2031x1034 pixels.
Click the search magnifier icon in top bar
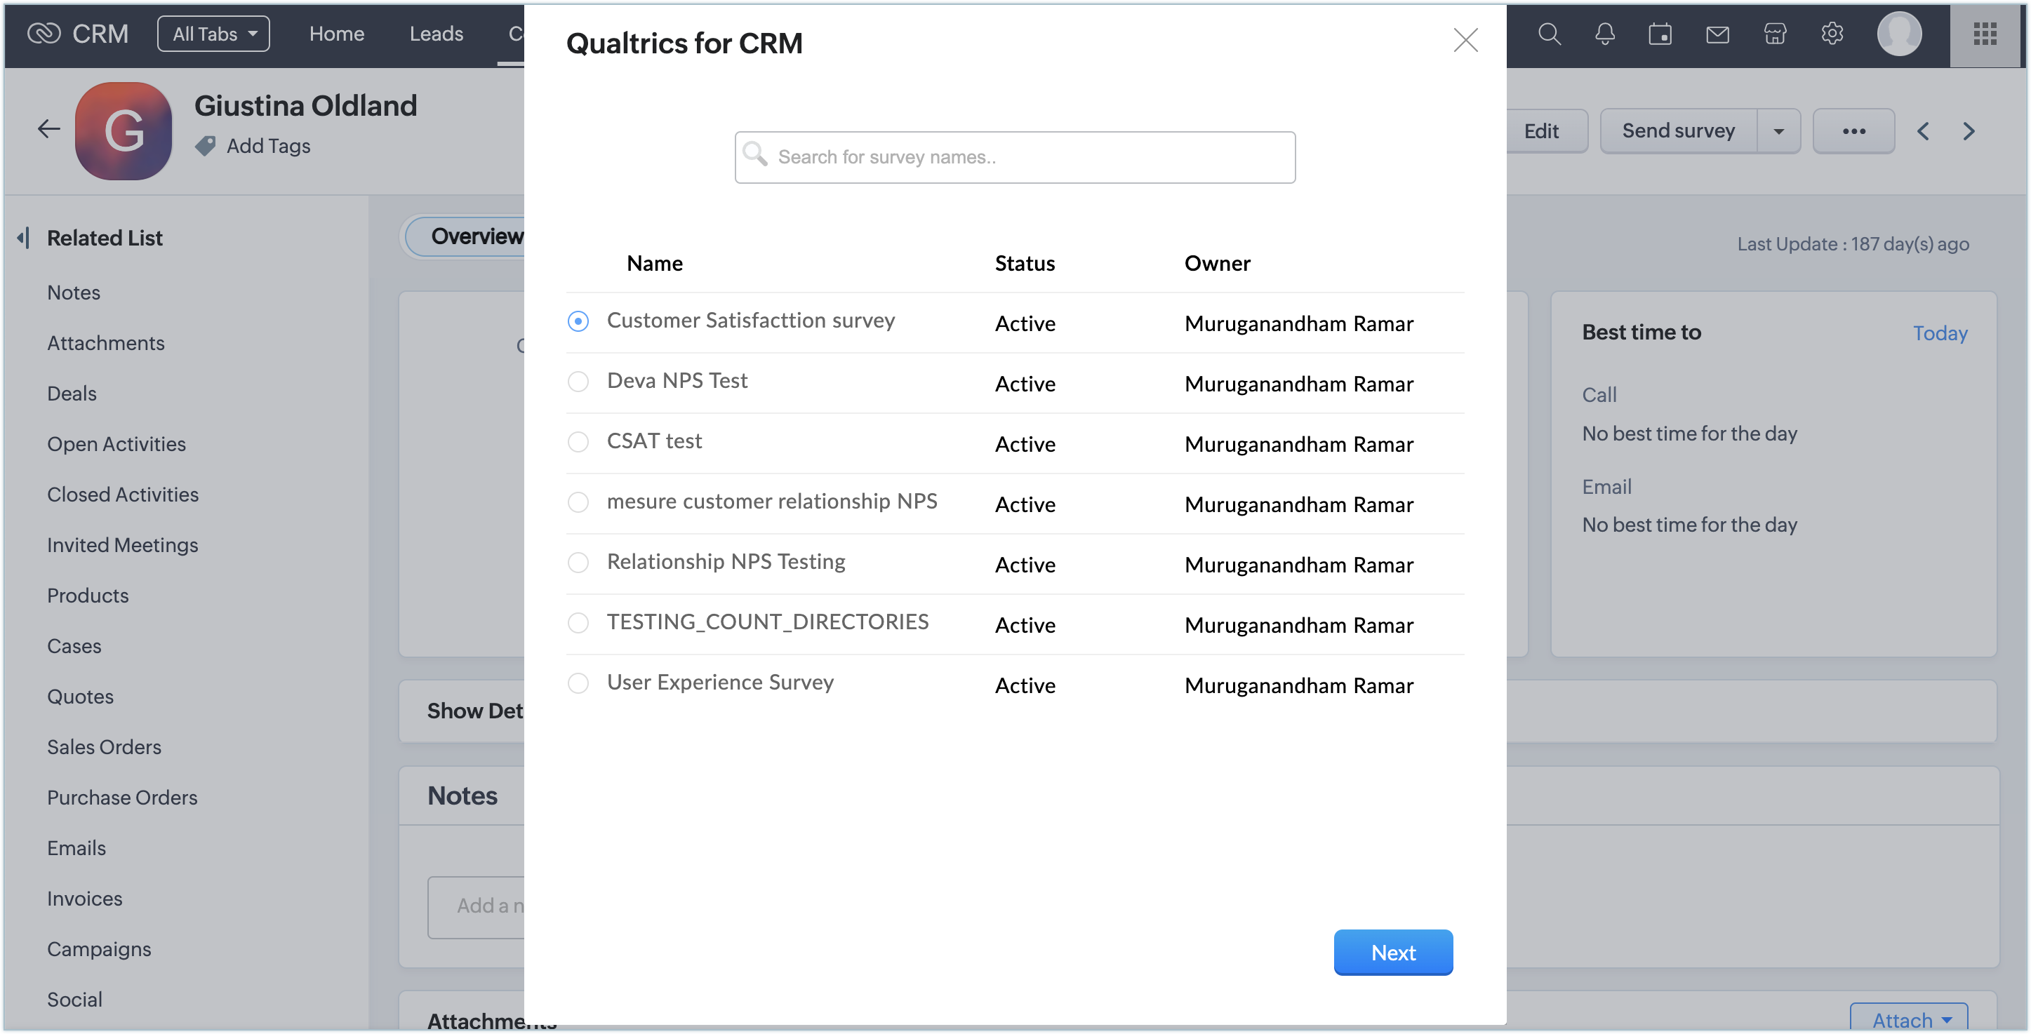pos(1548,34)
